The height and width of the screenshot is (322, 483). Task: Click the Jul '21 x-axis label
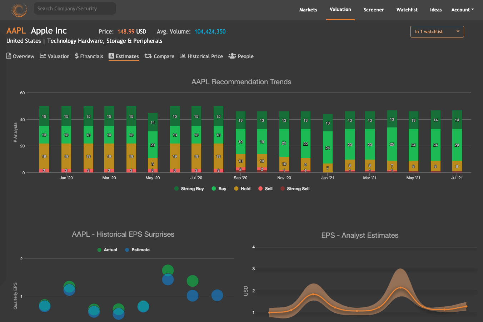457,178
